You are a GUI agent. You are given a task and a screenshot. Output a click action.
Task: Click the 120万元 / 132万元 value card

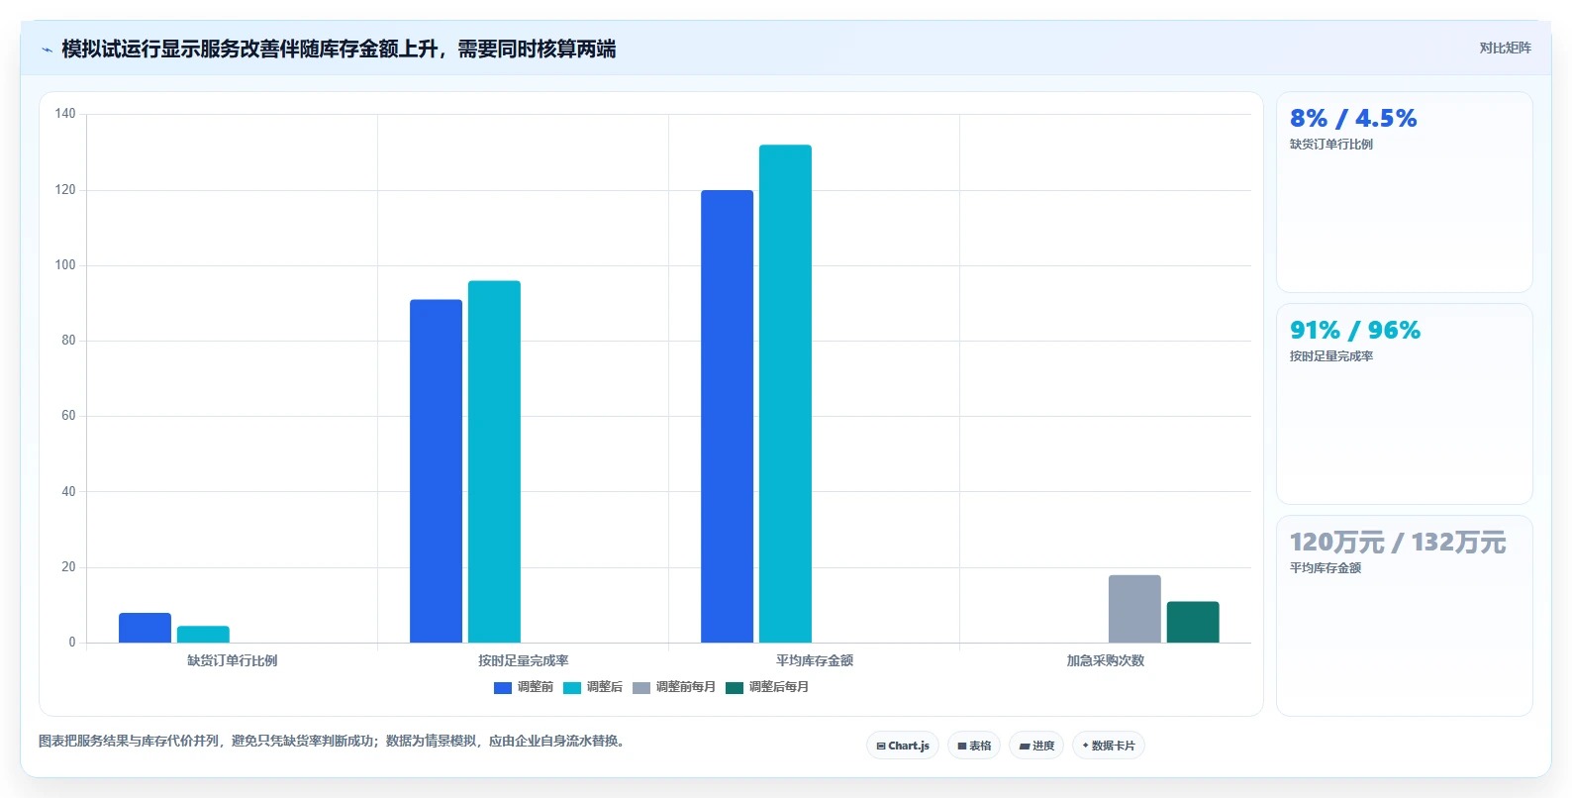[1404, 616]
